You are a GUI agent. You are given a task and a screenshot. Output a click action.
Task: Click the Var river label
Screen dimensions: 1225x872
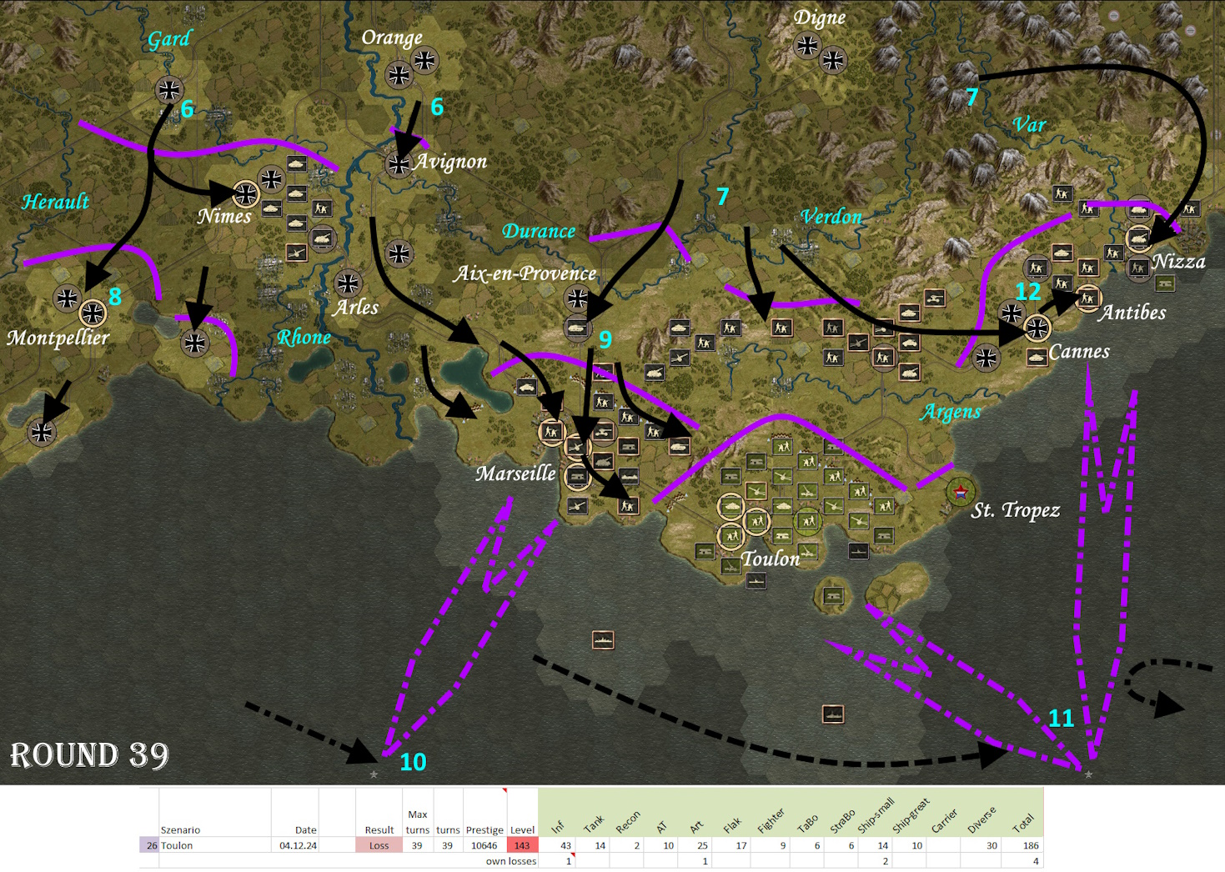pos(1029,125)
